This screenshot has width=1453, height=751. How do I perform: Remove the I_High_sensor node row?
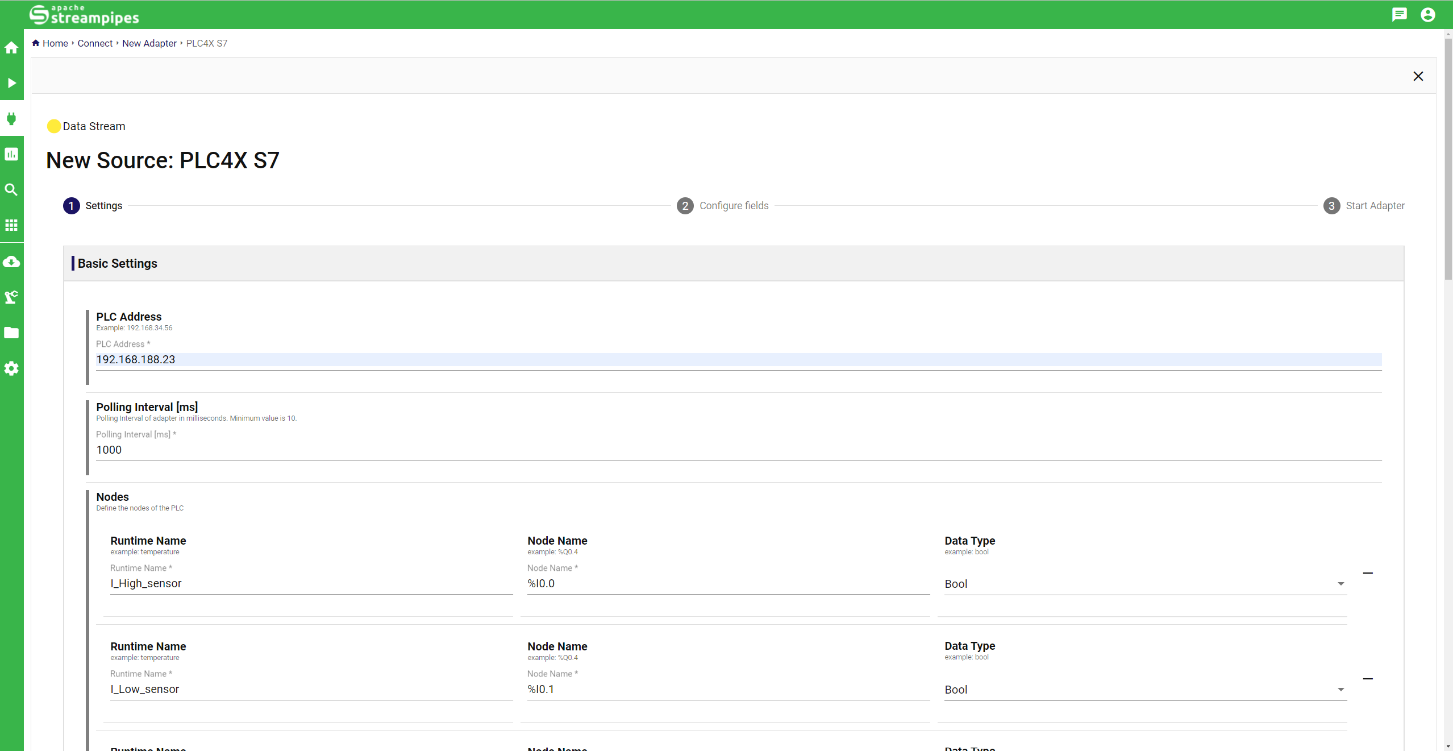[1368, 573]
